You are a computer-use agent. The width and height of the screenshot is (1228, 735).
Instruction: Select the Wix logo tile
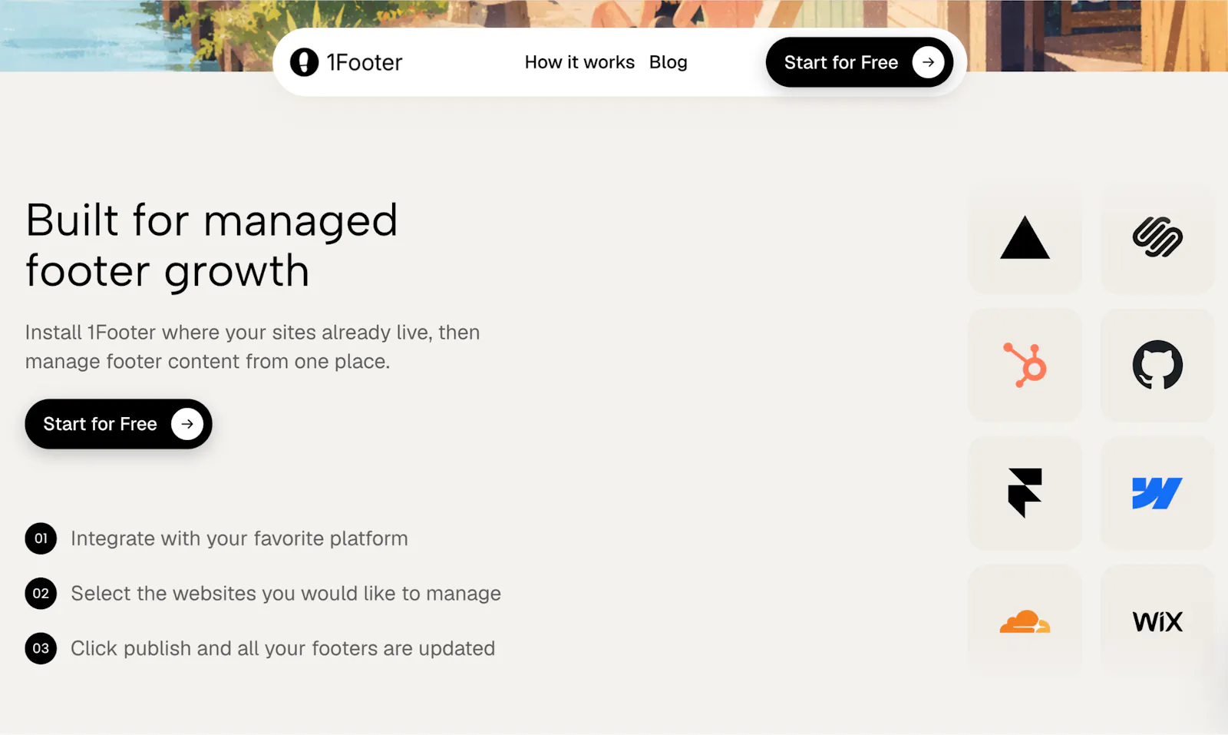1157,621
